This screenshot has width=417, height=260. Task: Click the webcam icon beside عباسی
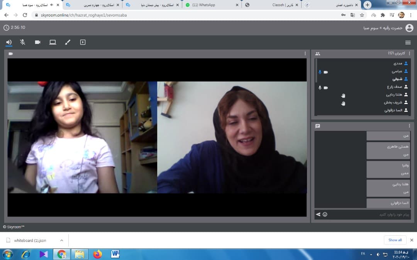[326, 72]
